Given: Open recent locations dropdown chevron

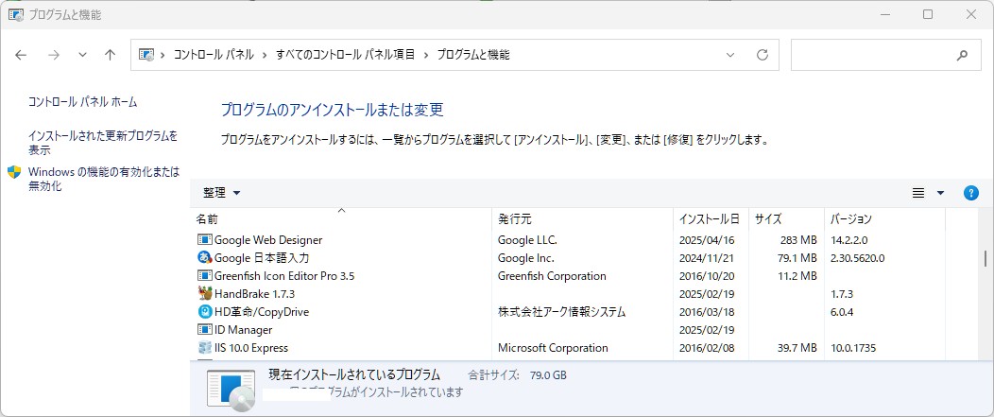Looking at the screenshot, I should point(82,55).
